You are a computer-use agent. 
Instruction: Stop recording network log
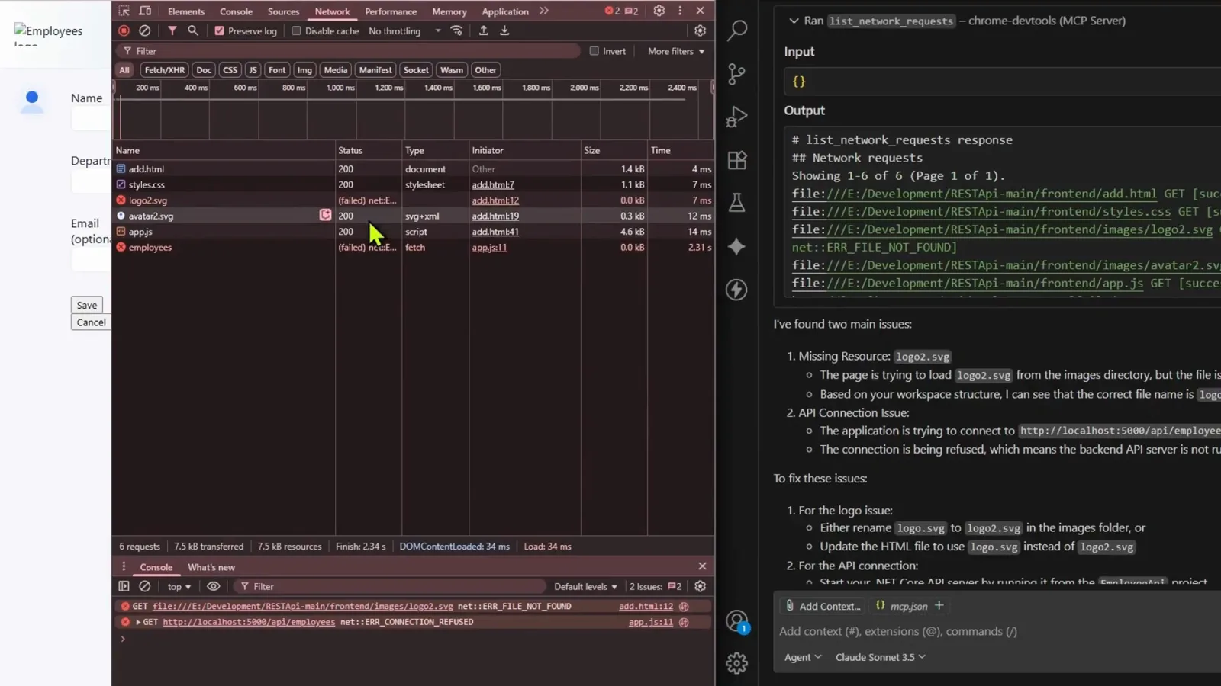(x=124, y=30)
